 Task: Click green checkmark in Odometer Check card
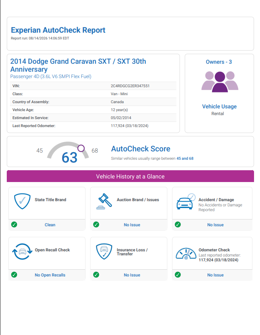coord(178,275)
